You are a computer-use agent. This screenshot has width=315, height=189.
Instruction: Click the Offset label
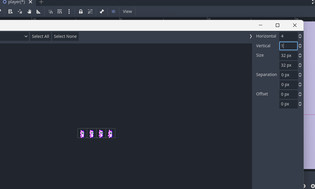[x=262, y=94]
